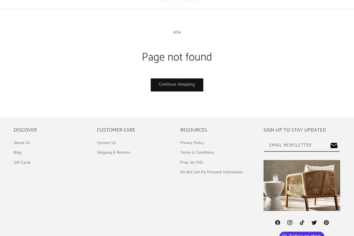Click the Page not found heading
The image size is (354, 236).
click(x=177, y=57)
